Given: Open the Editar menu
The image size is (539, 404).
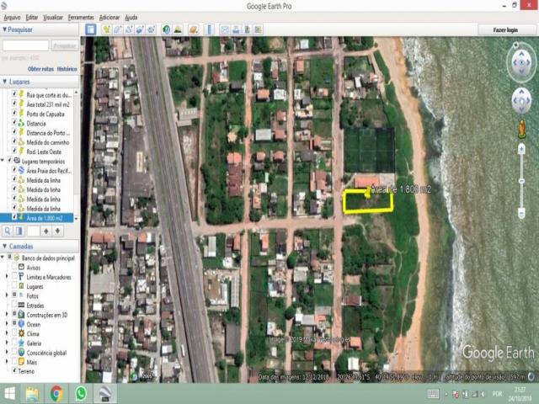Looking at the screenshot, I should (x=32, y=17).
